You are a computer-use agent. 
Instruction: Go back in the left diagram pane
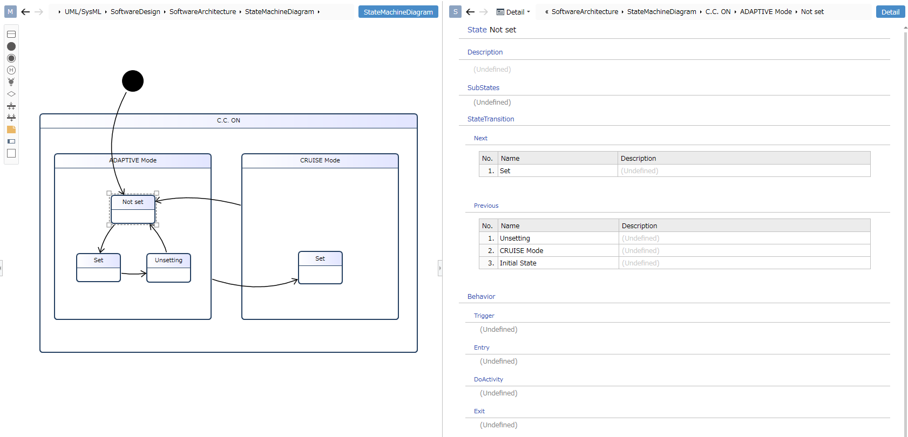[x=25, y=11]
